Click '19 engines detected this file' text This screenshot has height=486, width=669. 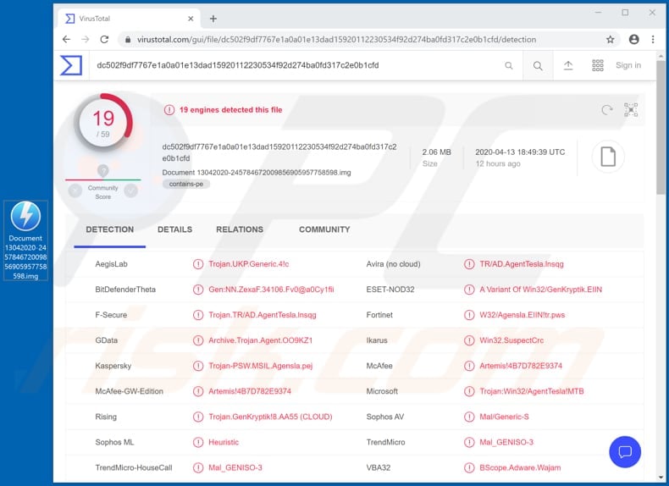(231, 110)
